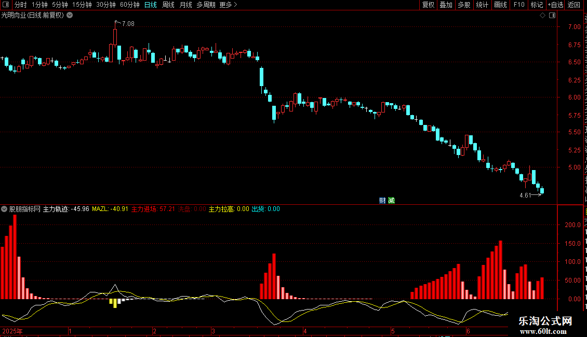The height and width of the screenshot is (337, 587).
Task: Open the 多周期 multi-period view
Action: click(206, 5)
